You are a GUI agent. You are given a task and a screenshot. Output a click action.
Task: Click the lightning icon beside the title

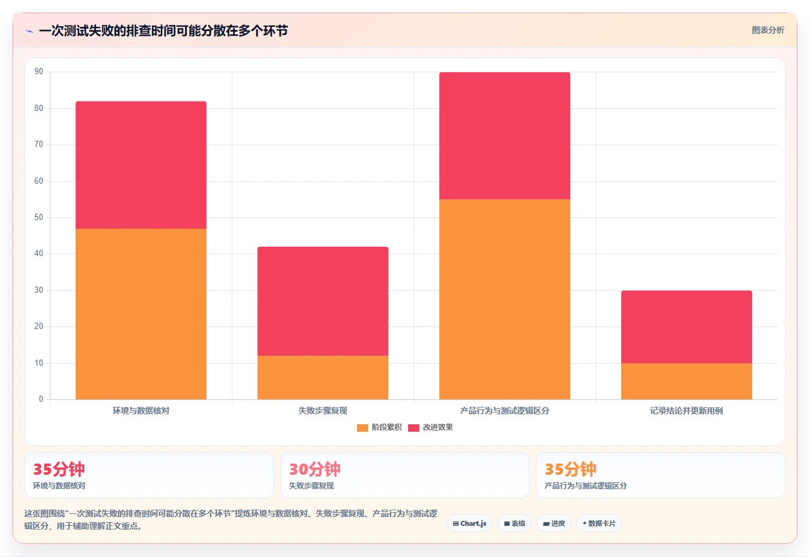pos(29,31)
